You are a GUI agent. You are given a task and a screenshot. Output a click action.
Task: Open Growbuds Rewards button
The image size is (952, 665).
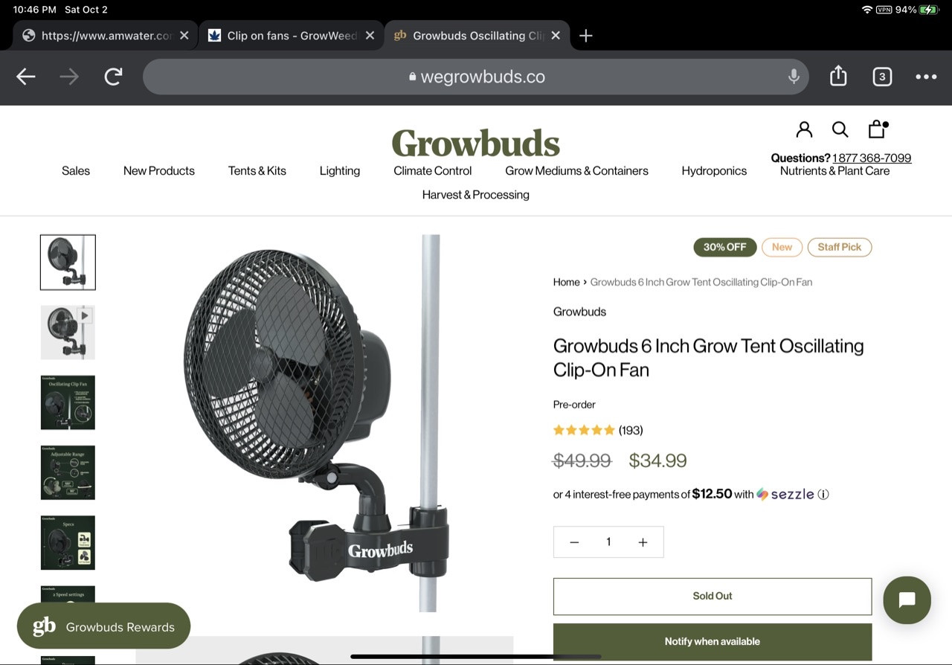103,626
